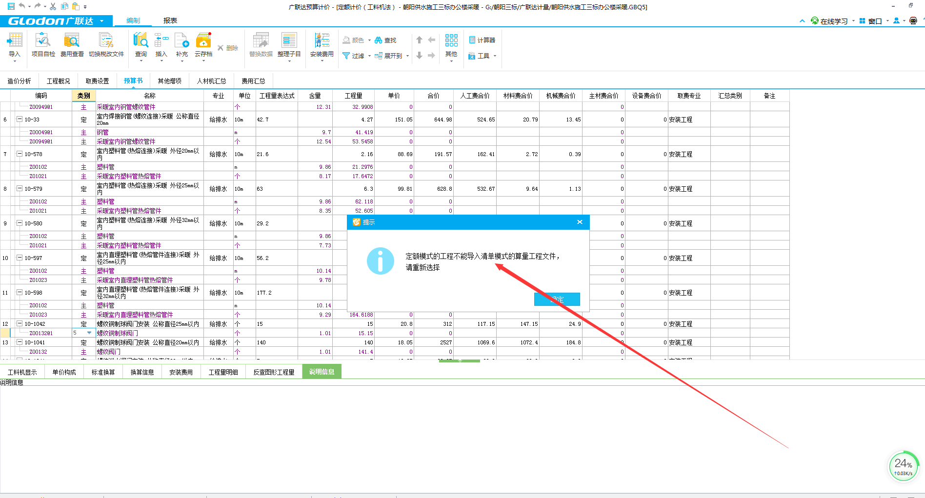925x498 pixels.
Task: Open the 其他增项 tab
Action: click(x=169, y=81)
